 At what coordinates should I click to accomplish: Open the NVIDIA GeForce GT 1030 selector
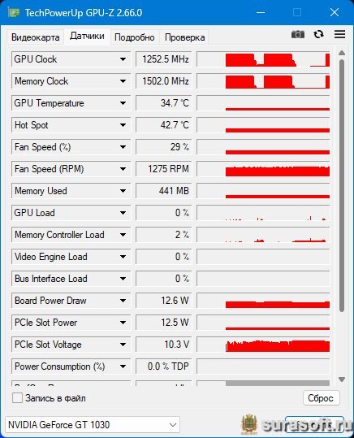[93, 424]
